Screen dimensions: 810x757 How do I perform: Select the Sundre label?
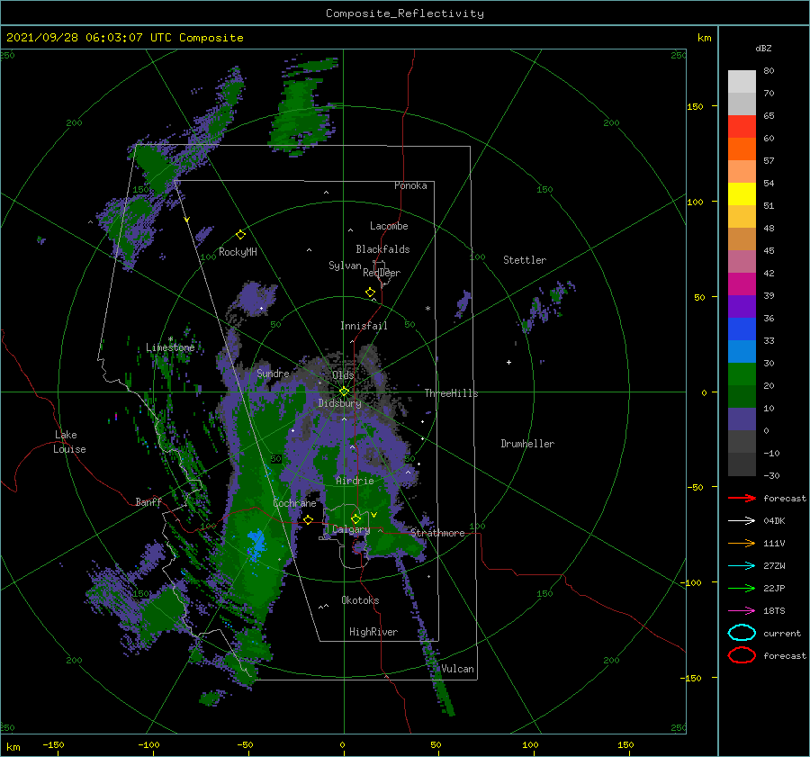click(x=273, y=373)
